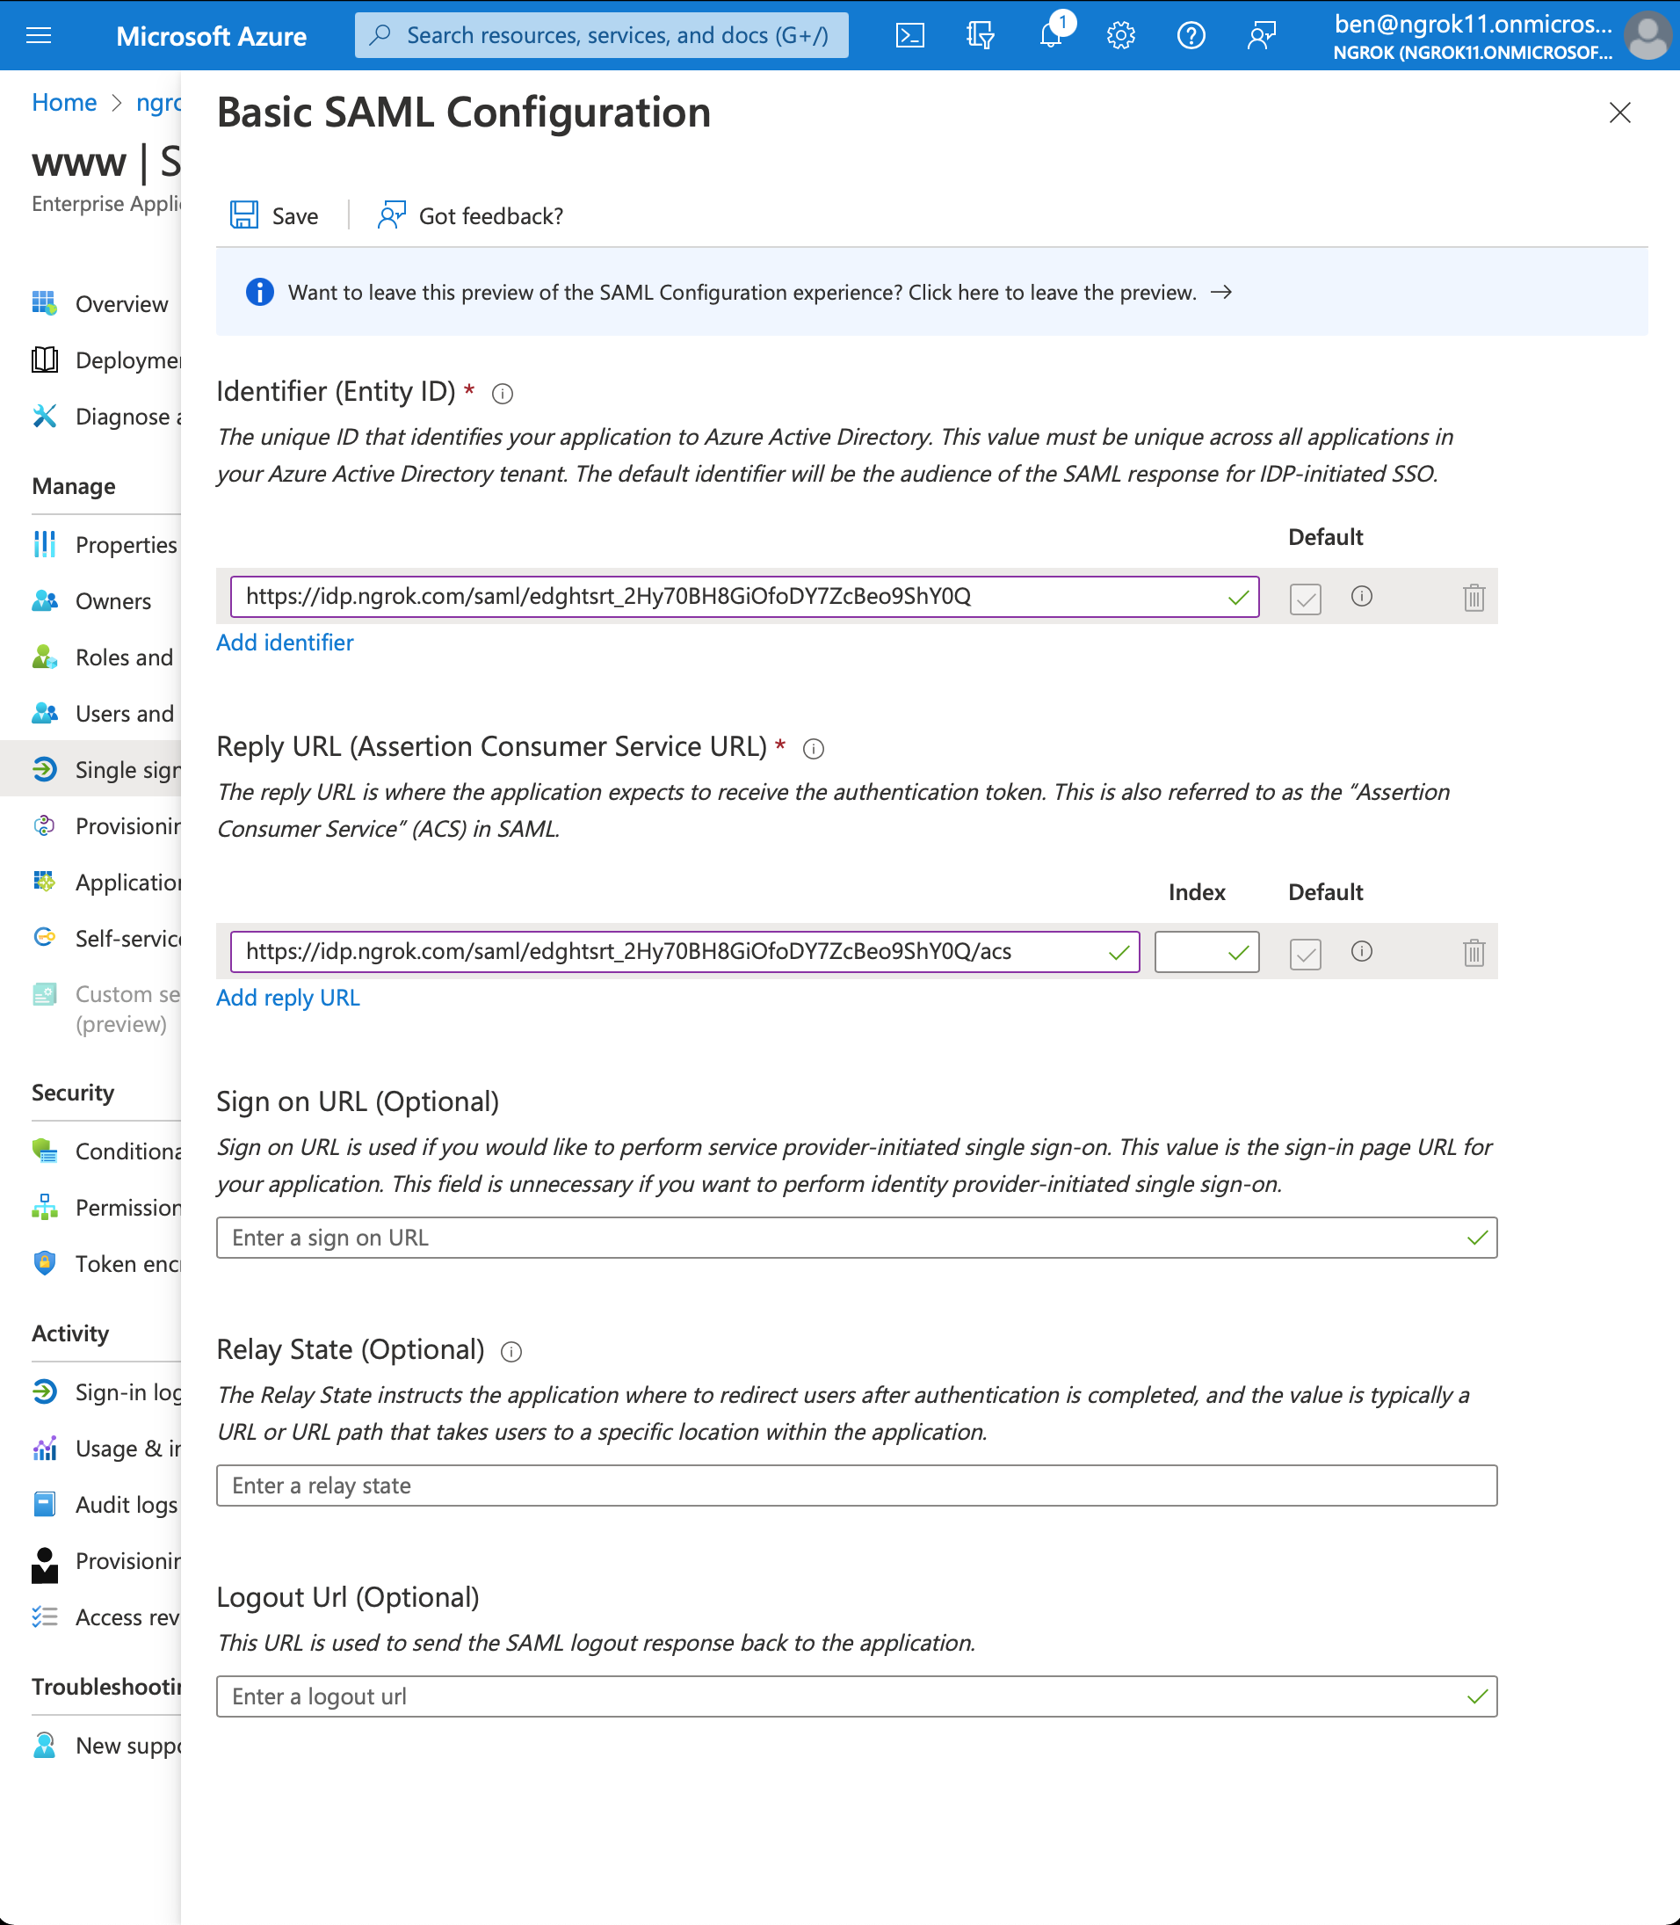The width and height of the screenshot is (1680, 1925).
Task: Click the leave preview arrow in the banner
Action: 1220,293
